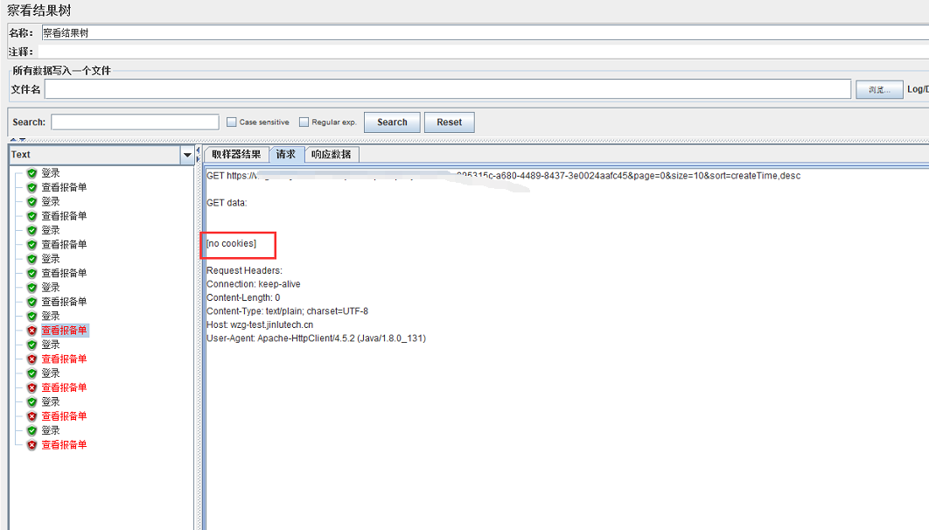Click the 'User-Agent: Apache-HttpClient/4.5.2' line
Image resolution: width=929 pixels, height=530 pixels.
click(317, 338)
